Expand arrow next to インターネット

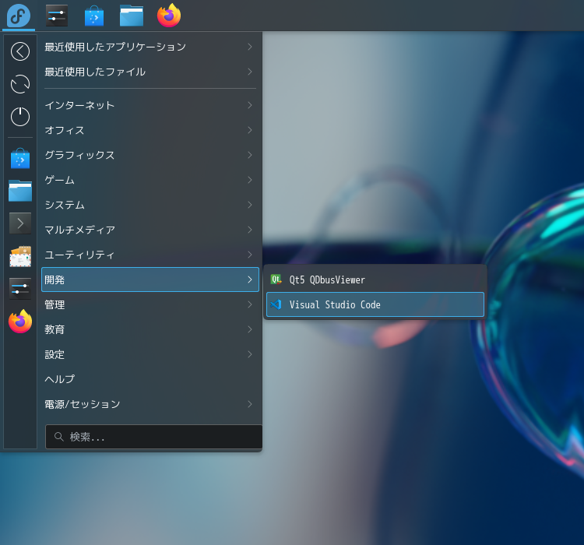250,105
